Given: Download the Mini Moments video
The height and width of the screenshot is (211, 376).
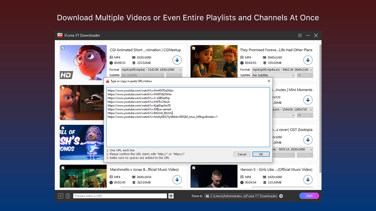Looking at the screenshot, I should point(308,100).
